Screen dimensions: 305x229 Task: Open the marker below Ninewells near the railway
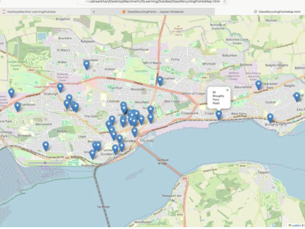point(46,146)
